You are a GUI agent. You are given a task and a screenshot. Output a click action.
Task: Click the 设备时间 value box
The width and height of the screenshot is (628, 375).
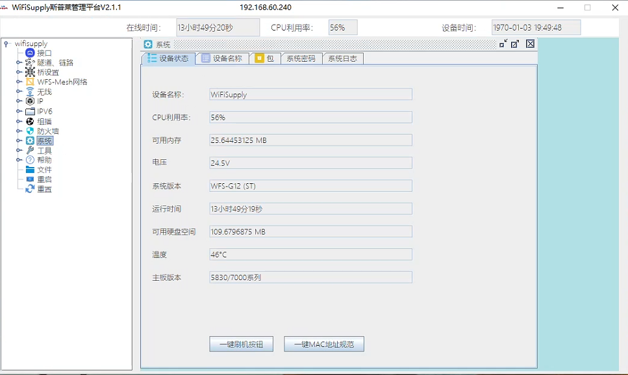[x=536, y=28]
